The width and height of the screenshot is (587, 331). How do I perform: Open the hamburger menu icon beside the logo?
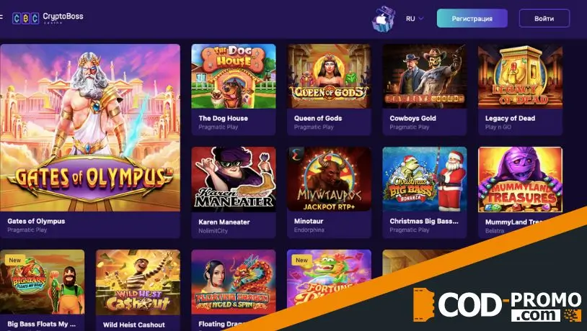coord(1,17)
